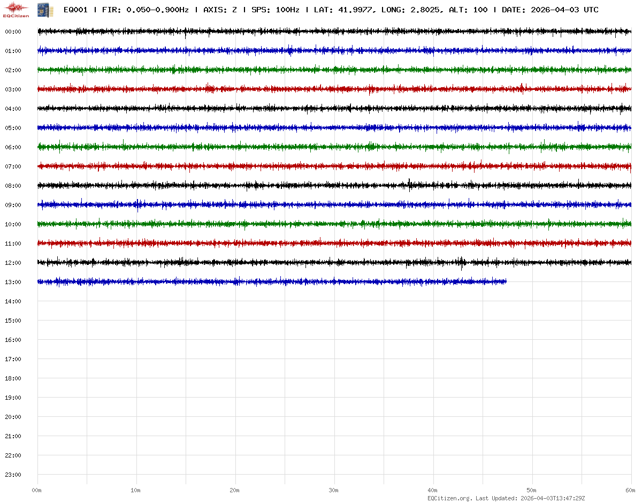Click the EQ001 station name in header
The image size is (642, 503).
[75, 10]
